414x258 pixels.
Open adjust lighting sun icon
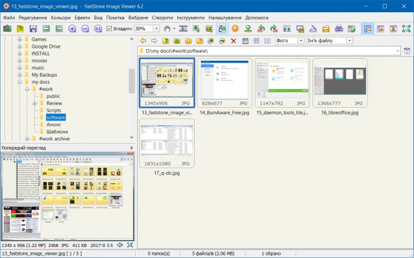click(235, 28)
